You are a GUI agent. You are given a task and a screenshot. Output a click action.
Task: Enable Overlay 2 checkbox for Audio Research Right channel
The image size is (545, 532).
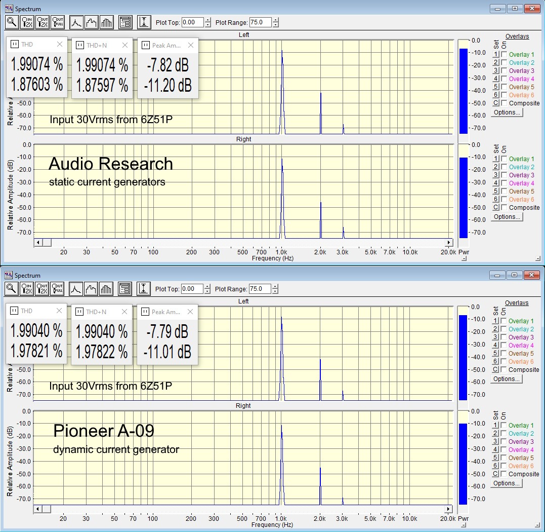[504, 167]
